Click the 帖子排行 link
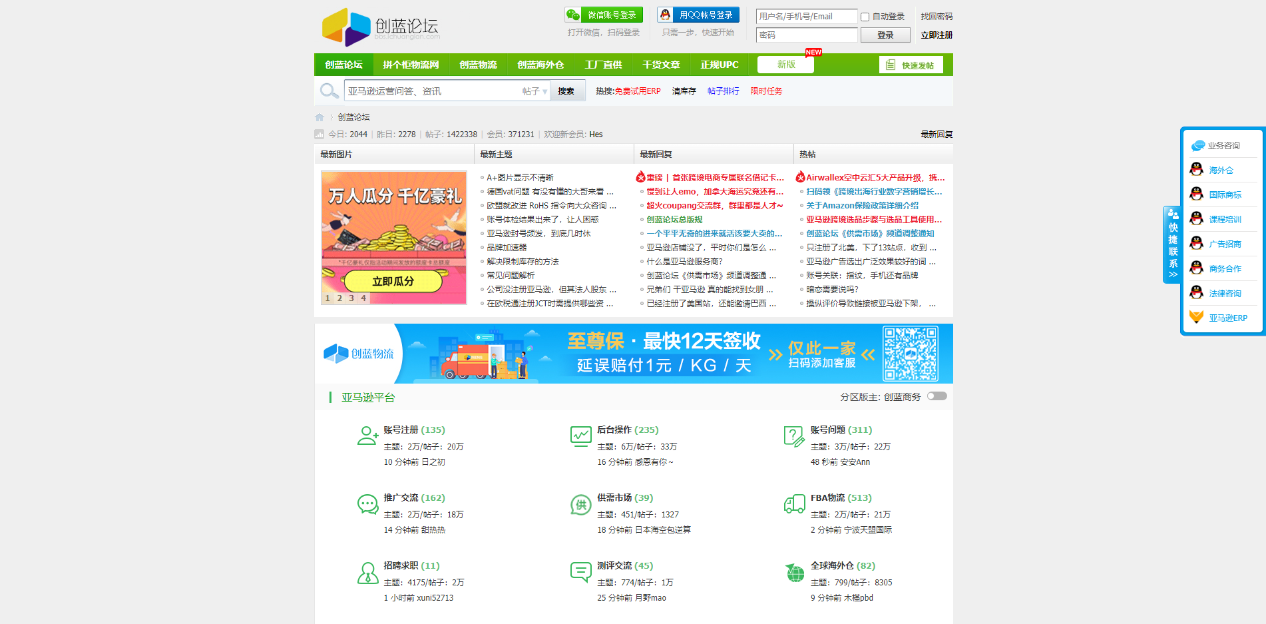The height and width of the screenshot is (624, 1266). click(x=723, y=91)
